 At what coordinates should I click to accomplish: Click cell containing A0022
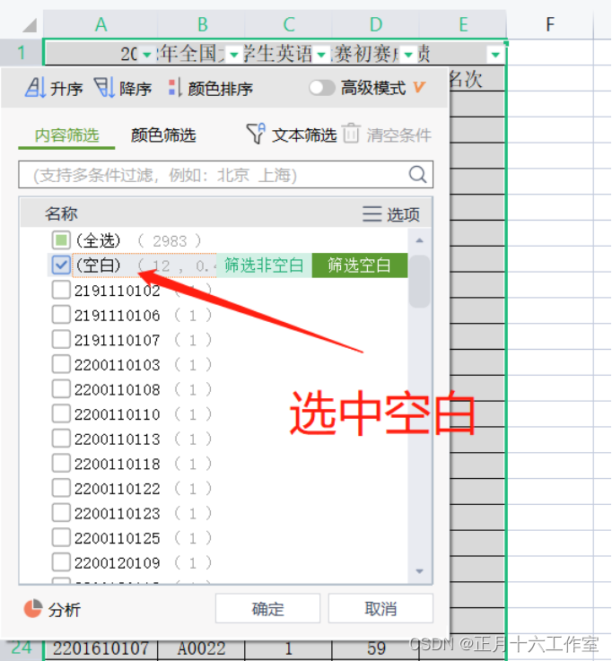pos(201,648)
